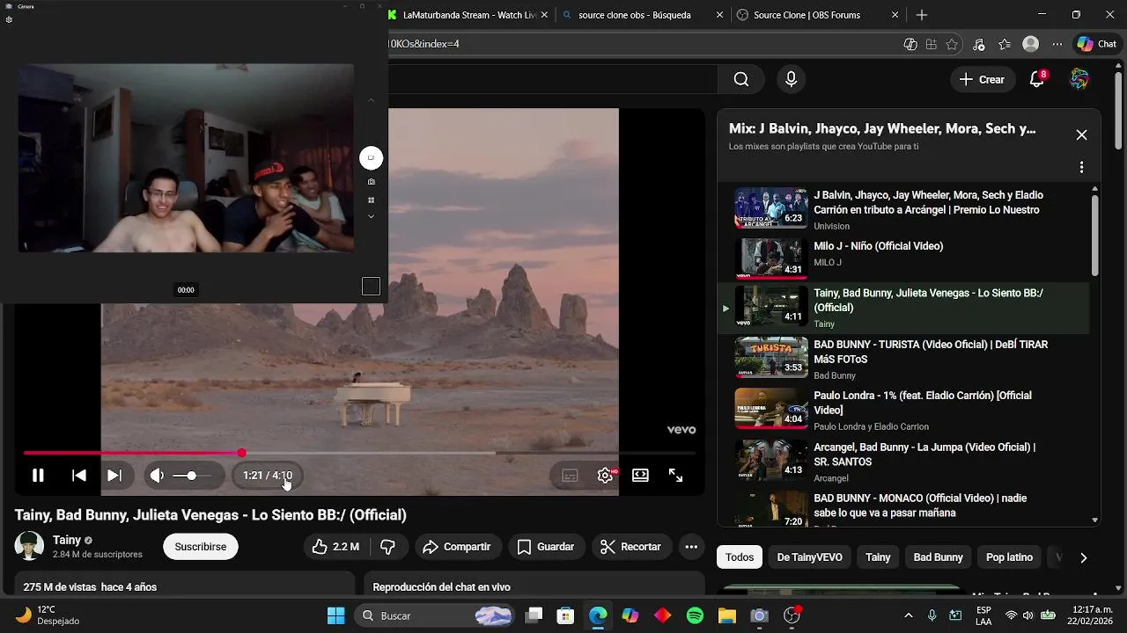The height and width of the screenshot is (633, 1127).
Task: Toggle the subtitles button in player
Action: 570,476
